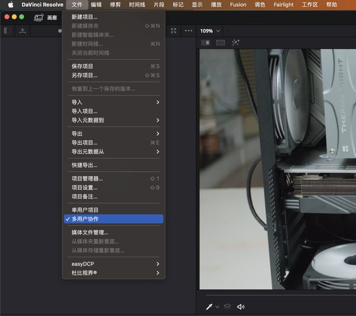Image resolution: width=356 pixels, height=316 pixels.
Task: Choose 快捷导出... from the menu
Action: pyautogui.click(x=113, y=165)
